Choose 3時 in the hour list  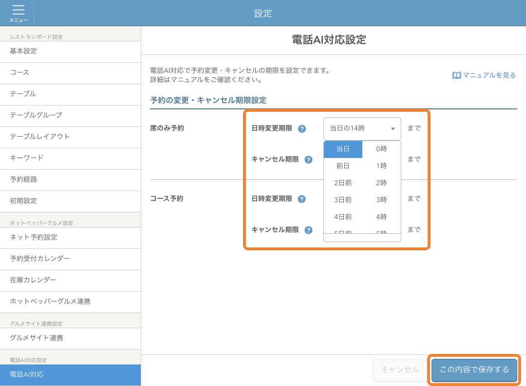(381, 200)
